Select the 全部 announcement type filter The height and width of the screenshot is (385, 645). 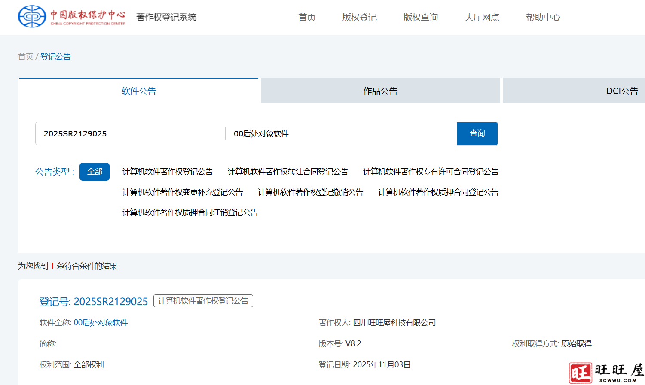[95, 172]
